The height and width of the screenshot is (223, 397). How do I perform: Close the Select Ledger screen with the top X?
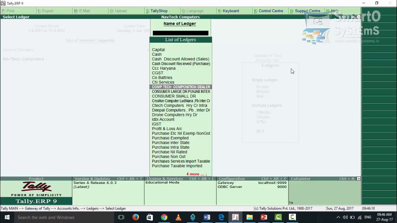coord(359,17)
